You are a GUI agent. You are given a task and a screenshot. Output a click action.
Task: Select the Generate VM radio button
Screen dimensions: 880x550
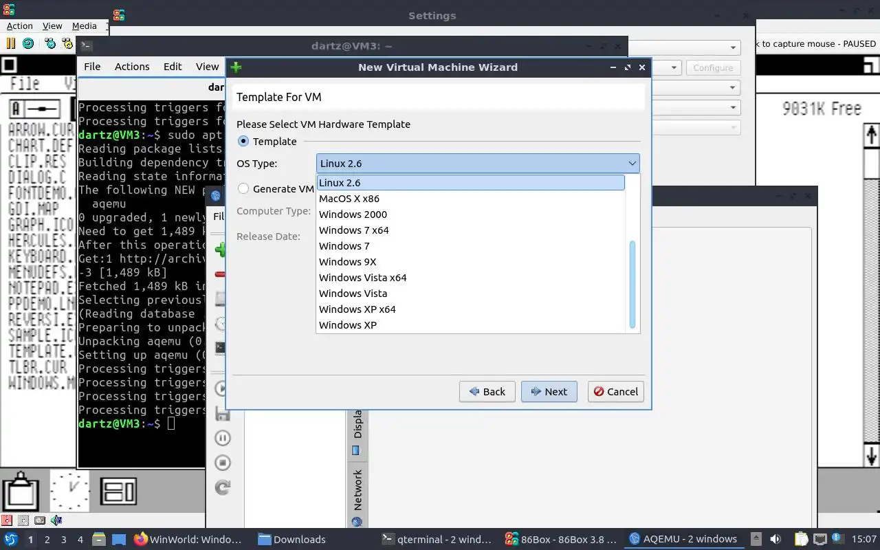coord(243,188)
